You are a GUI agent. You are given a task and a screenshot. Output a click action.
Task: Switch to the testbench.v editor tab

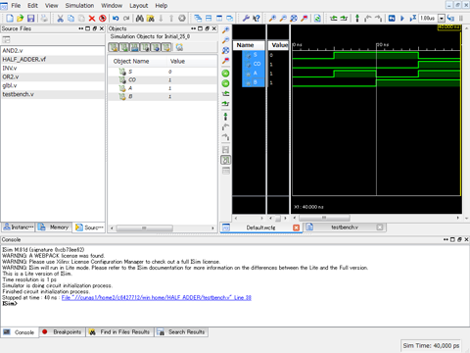345,227
